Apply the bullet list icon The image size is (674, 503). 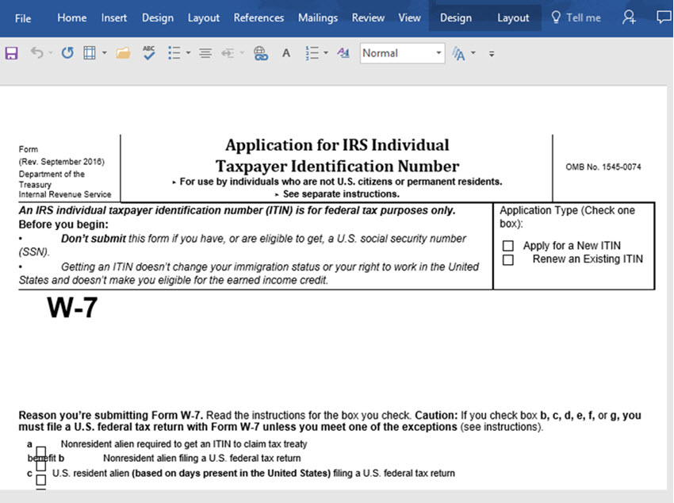coord(174,53)
